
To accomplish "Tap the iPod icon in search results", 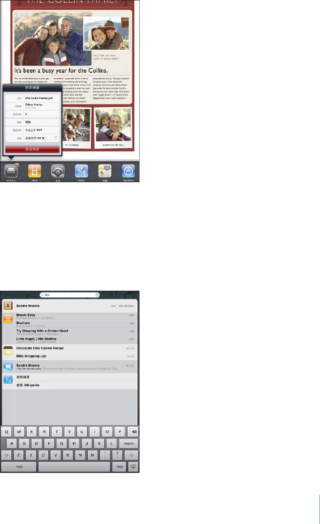I will [x=8, y=318].
